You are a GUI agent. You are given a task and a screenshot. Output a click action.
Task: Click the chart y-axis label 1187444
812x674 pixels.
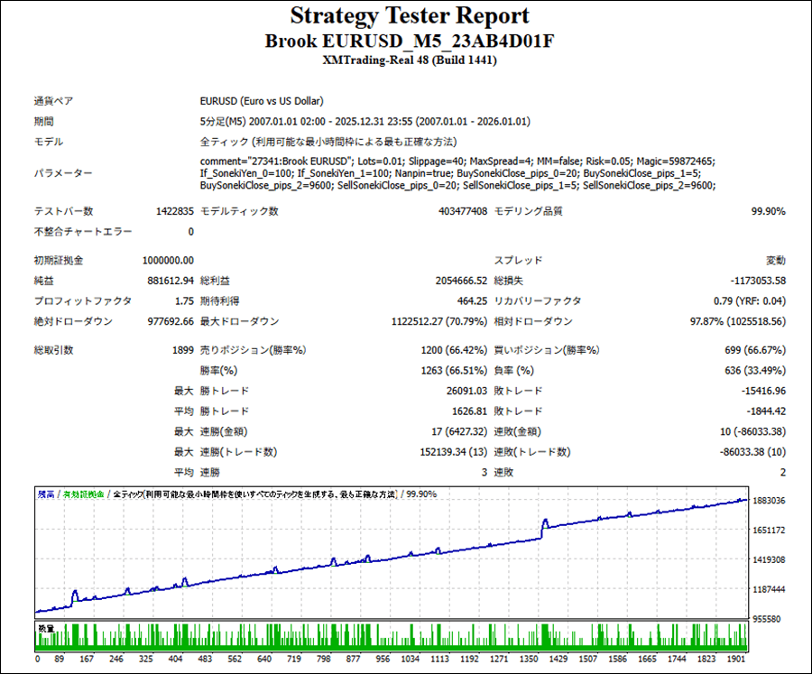769,589
